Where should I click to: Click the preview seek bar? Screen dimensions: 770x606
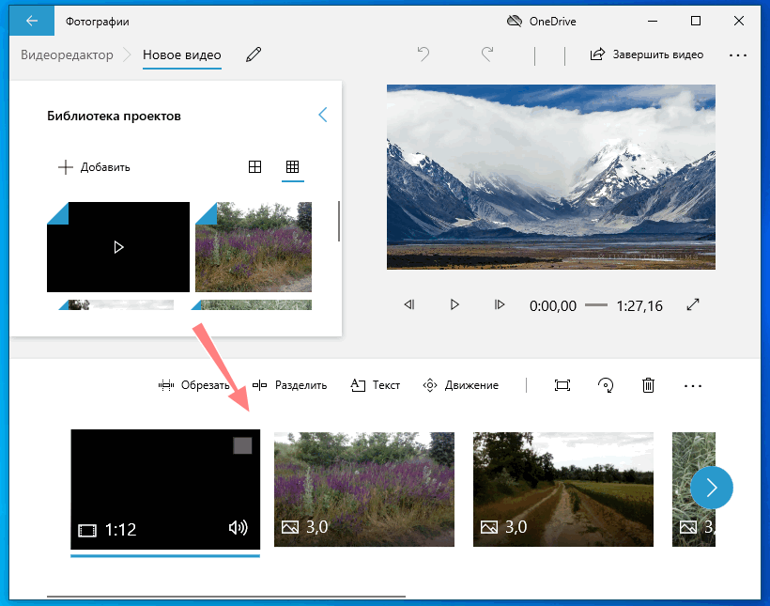(x=595, y=305)
